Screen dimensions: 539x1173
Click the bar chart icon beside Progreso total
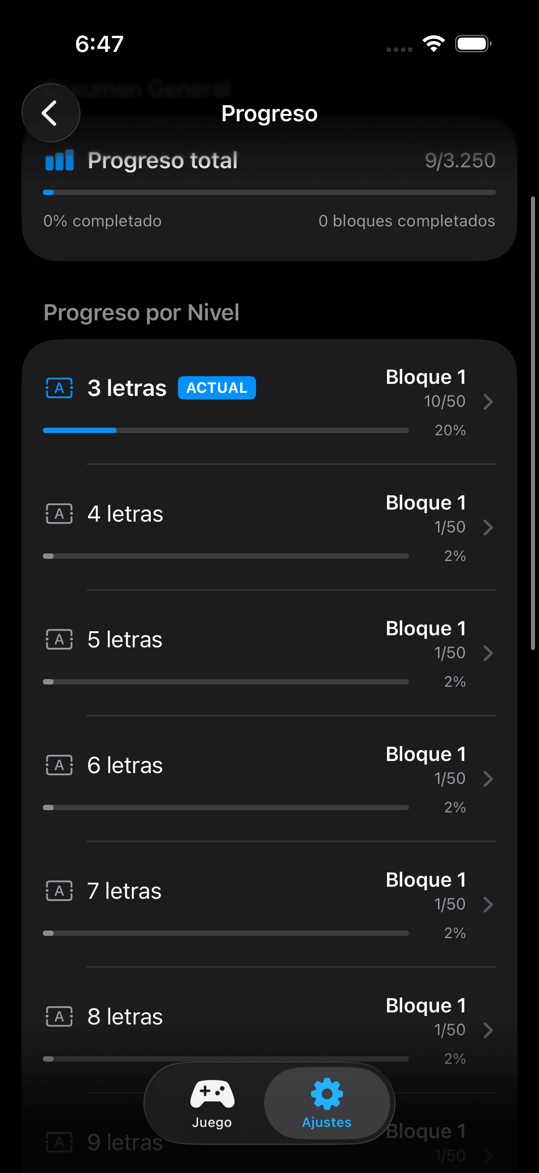point(59,160)
